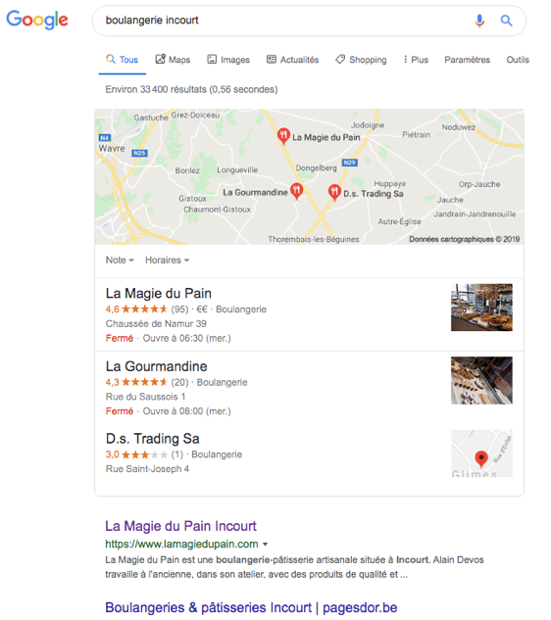Open La Magie du Pain Incourt link
The width and height of the screenshot is (551, 620).
(x=181, y=526)
